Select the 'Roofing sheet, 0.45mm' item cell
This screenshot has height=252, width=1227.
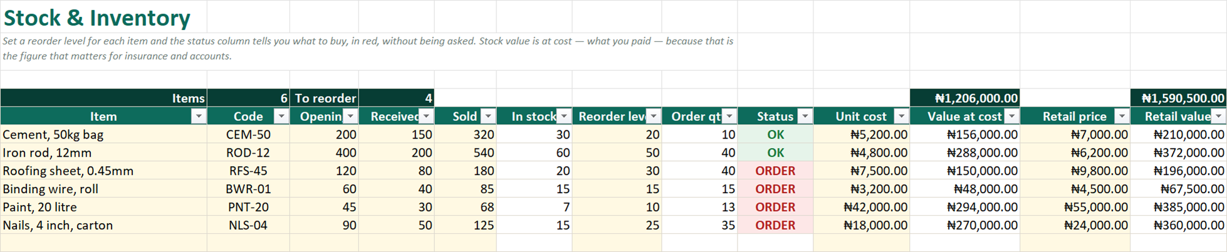[103, 171]
